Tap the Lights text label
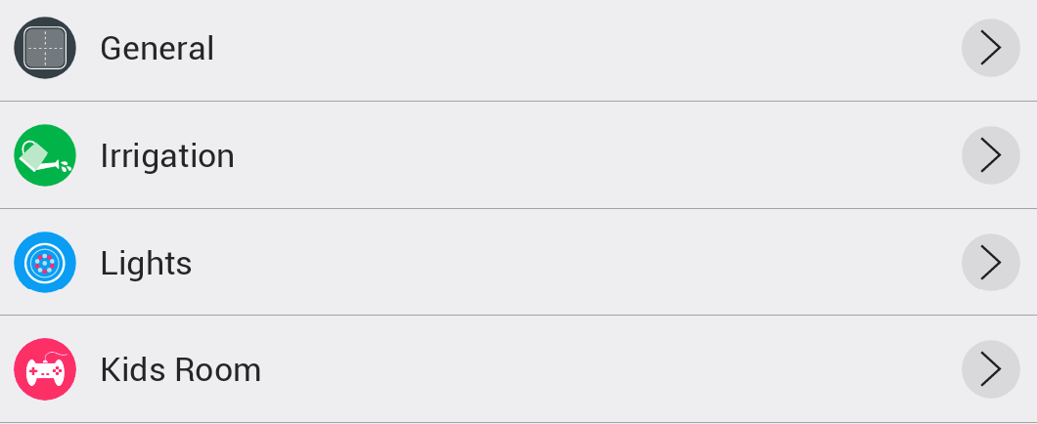 click(x=146, y=263)
